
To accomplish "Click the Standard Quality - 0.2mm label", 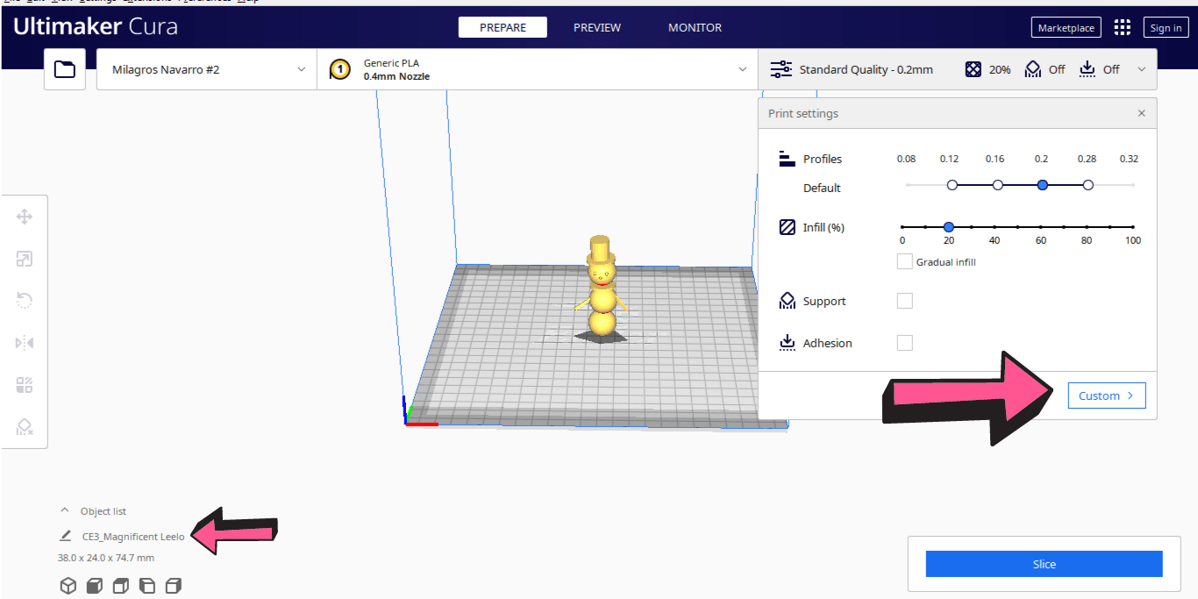I will pyautogui.click(x=866, y=69).
